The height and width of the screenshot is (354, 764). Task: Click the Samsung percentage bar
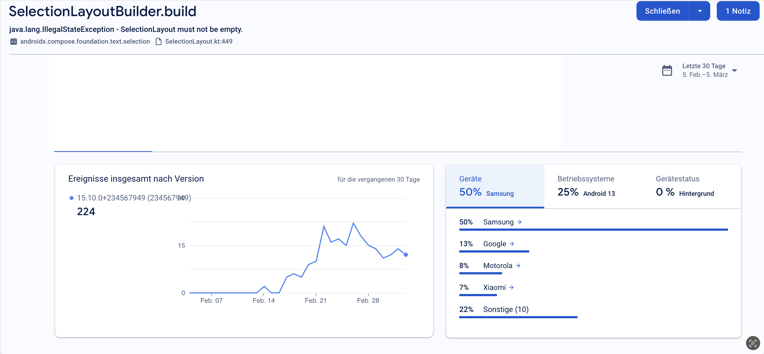point(593,230)
